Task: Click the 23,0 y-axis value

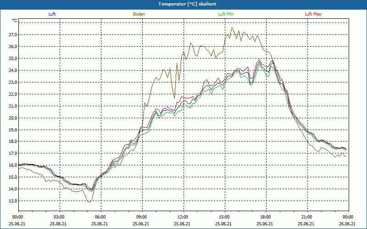Action: pyautogui.click(x=13, y=82)
